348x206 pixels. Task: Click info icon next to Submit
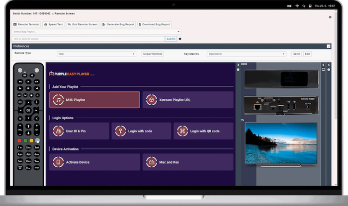(x=180, y=39)
